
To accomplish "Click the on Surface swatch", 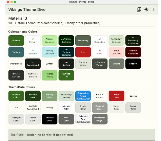I will pos(66,64).
